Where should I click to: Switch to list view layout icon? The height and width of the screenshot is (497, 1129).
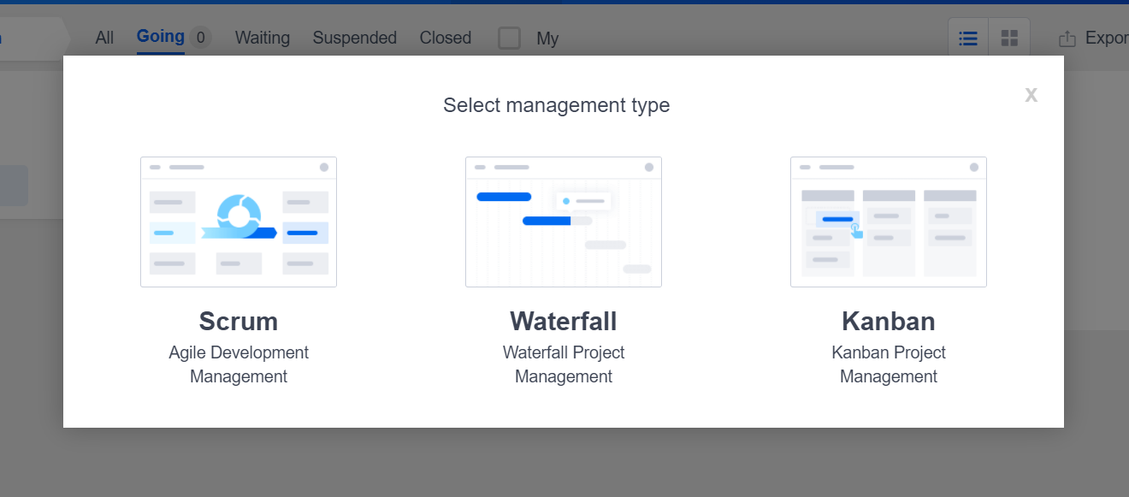click(968, 38)
